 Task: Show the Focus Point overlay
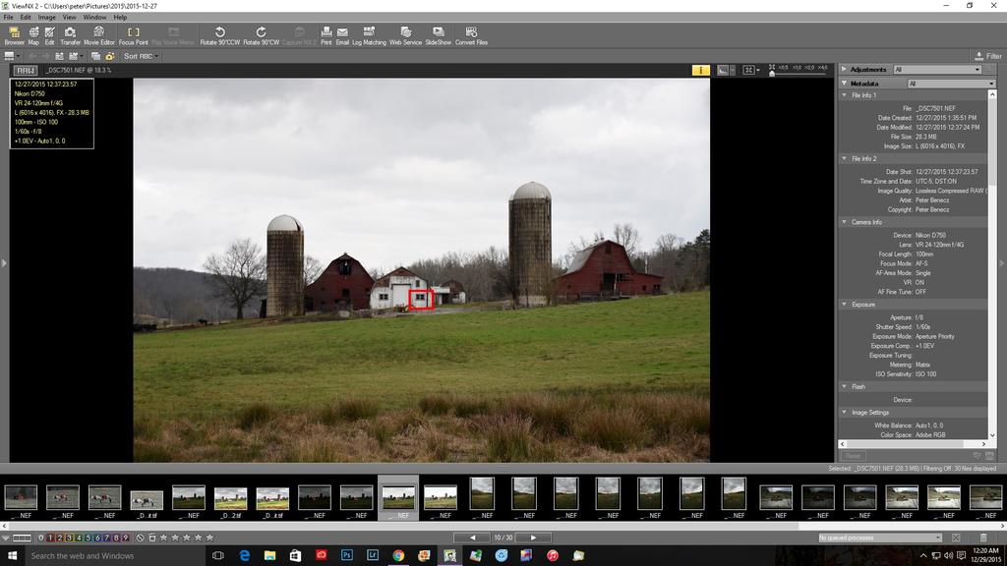click(x=134, y=36)
